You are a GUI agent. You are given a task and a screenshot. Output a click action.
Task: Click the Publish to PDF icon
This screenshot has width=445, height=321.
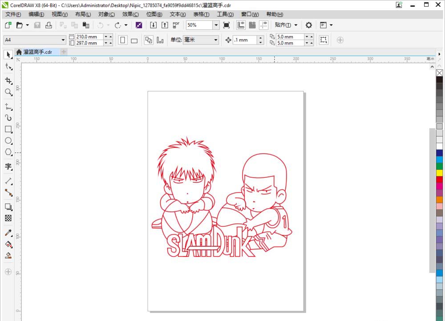point(176,25)
